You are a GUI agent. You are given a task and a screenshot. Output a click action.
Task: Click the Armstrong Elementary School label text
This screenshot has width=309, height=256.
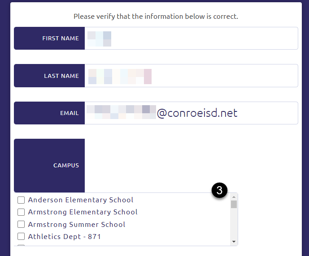pyautogui.click(x=83, y=212)
